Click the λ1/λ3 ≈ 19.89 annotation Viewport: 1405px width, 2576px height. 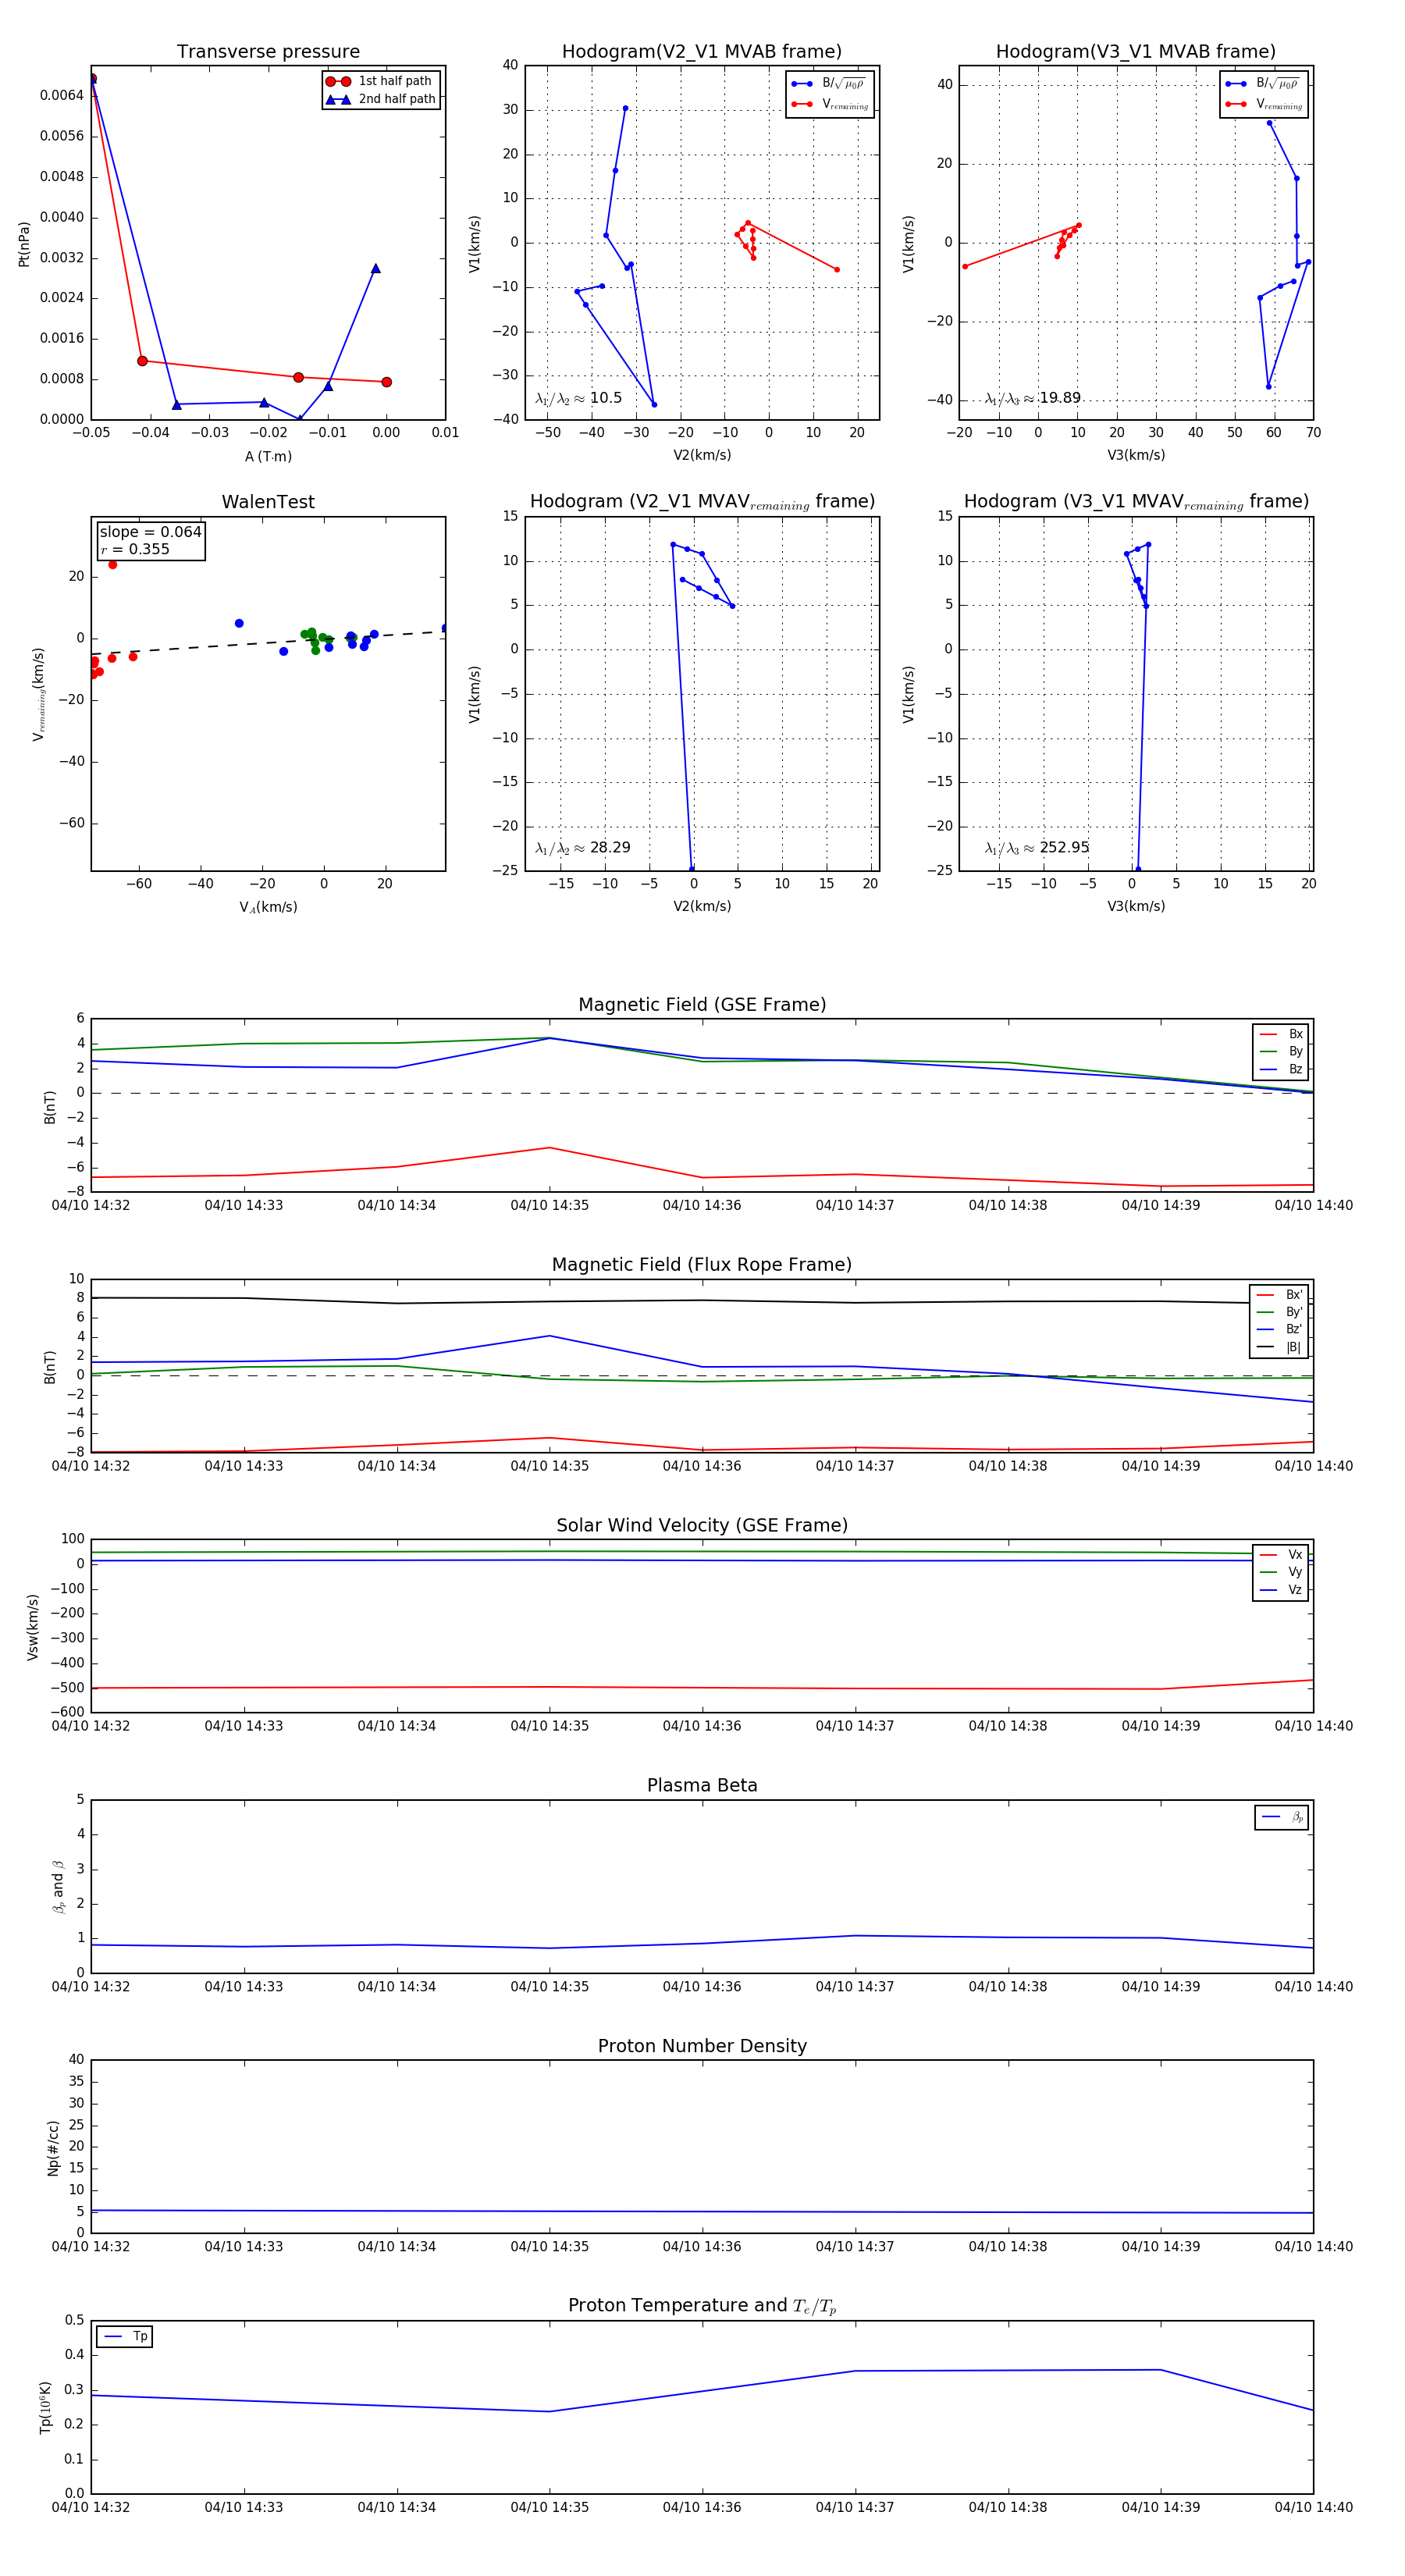(1032, 398)
